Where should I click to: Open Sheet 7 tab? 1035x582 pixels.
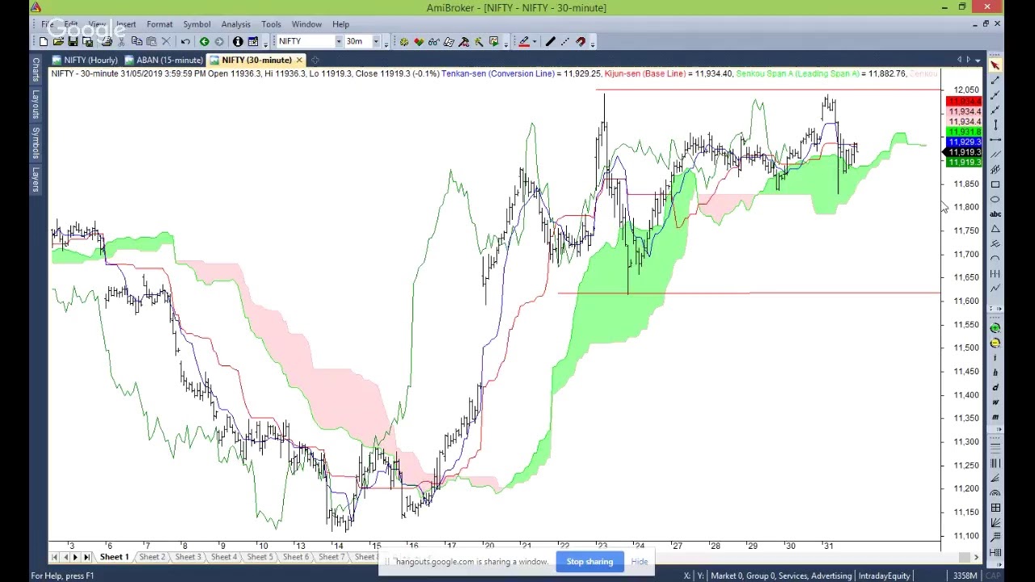point(332,557)
